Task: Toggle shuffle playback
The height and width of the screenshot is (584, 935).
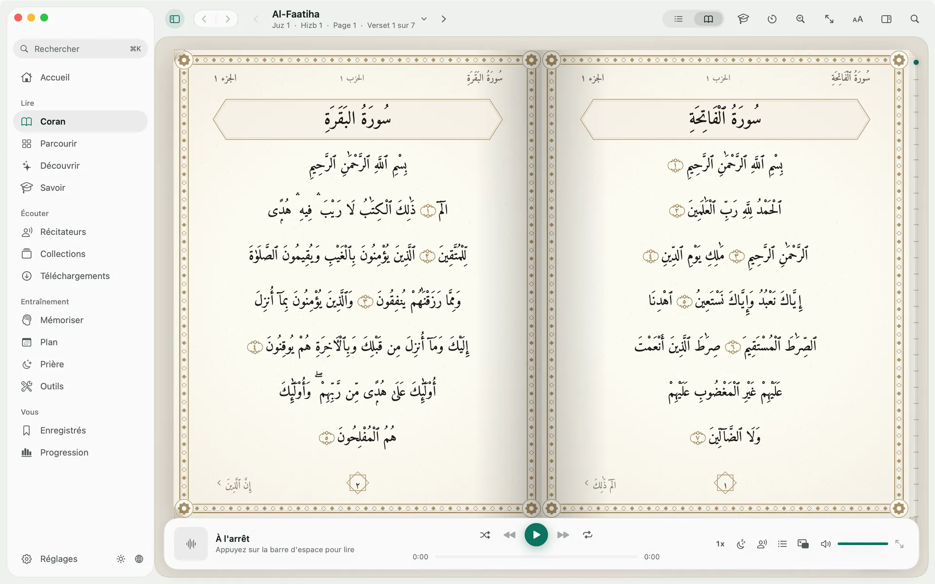Action: [485, 535]
